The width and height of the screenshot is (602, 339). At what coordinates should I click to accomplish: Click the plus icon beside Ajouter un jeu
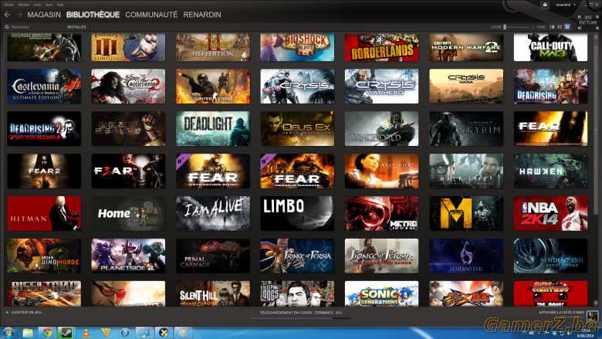(x=7, y=312)
